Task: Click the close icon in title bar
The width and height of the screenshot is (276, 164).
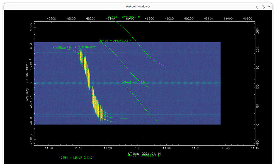Action: [270, 7]
